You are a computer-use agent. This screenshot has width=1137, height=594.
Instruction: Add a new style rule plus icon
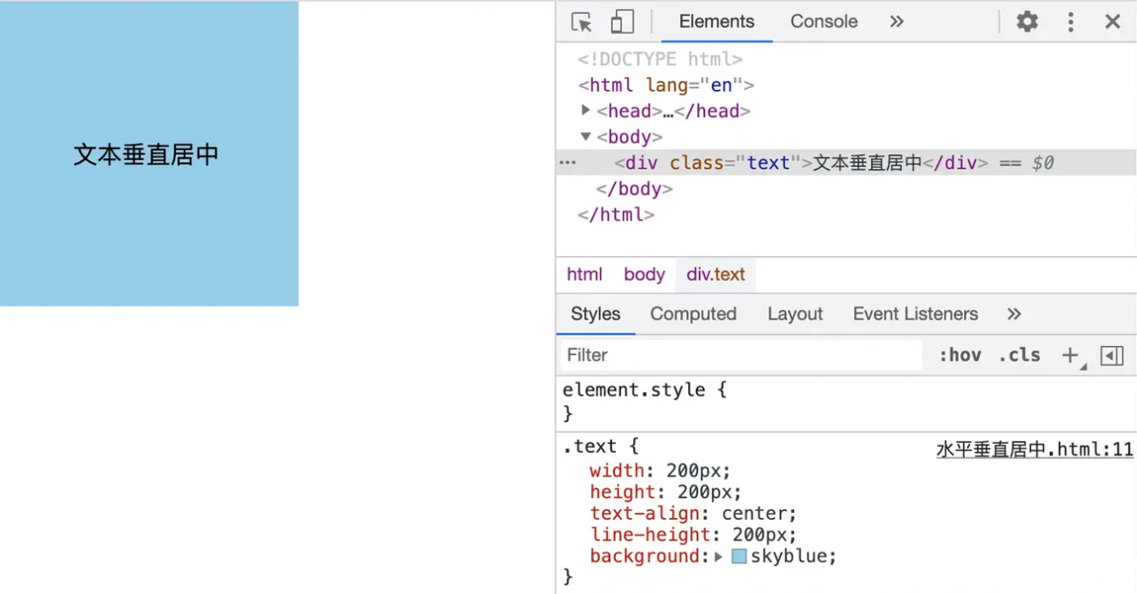[x=1070, y=355]
